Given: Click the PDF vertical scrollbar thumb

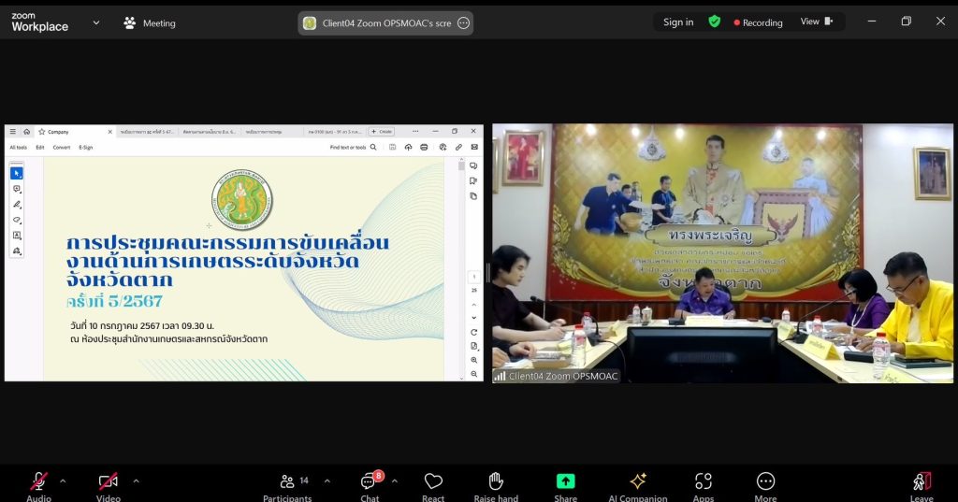Looking at the screenshot, I should point(461,166).
